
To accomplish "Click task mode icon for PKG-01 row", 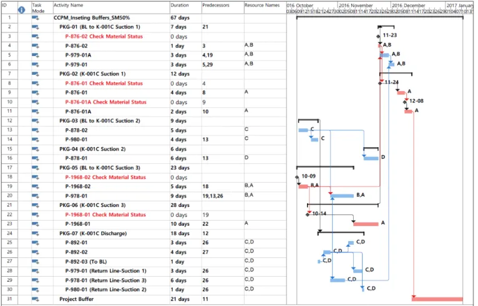I will pyautogui.click(x=36, y=27).
